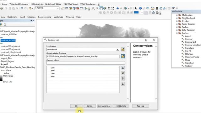The image size is (201, 113).
Task: Select the sourcedem layer
Action: point(6,70)
